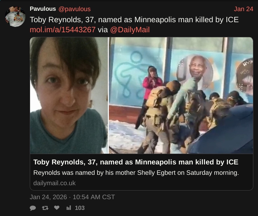Click the left portrait photo in the card
The width and height of the screenshot is (258, 216).
pos(69,95)
